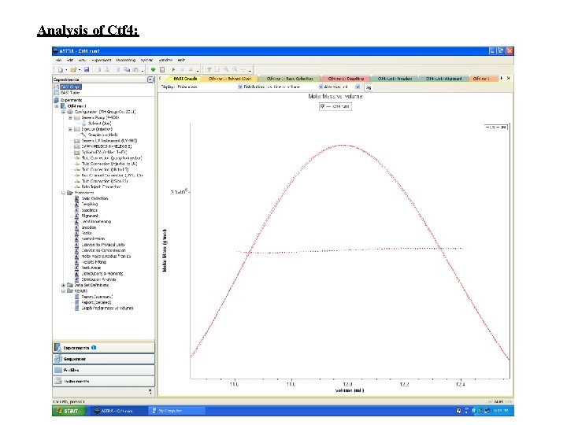
Task: Click the clipboard icon in toolbar
Action: point(162,70)
